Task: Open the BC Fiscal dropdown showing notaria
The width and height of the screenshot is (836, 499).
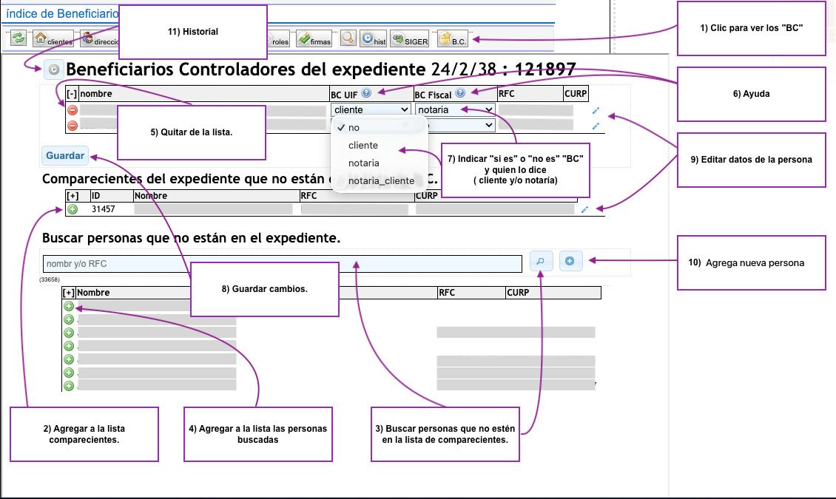Action: [454, 110]
